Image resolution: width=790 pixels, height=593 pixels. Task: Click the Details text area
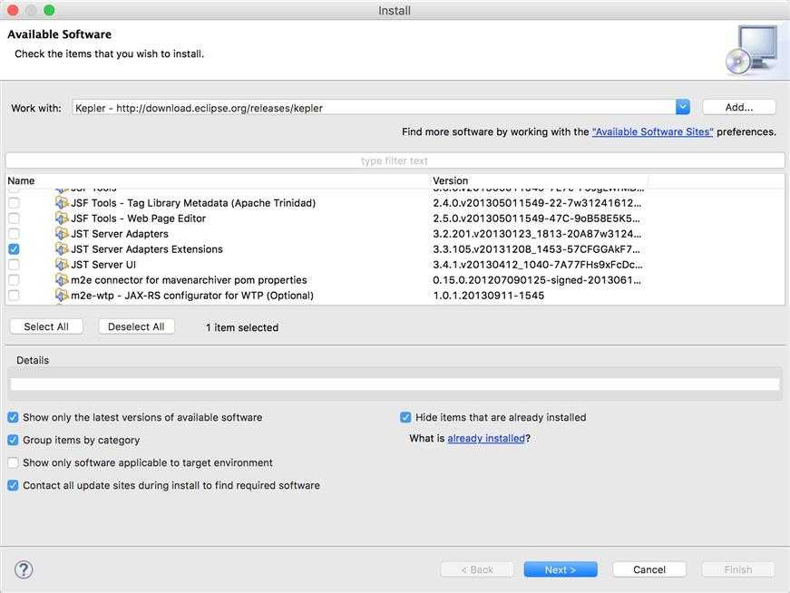pyautogui.click(x=395, y=384)
